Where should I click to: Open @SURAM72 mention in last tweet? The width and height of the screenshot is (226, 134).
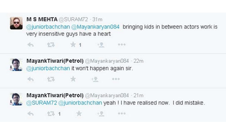(x=42, y=103)
